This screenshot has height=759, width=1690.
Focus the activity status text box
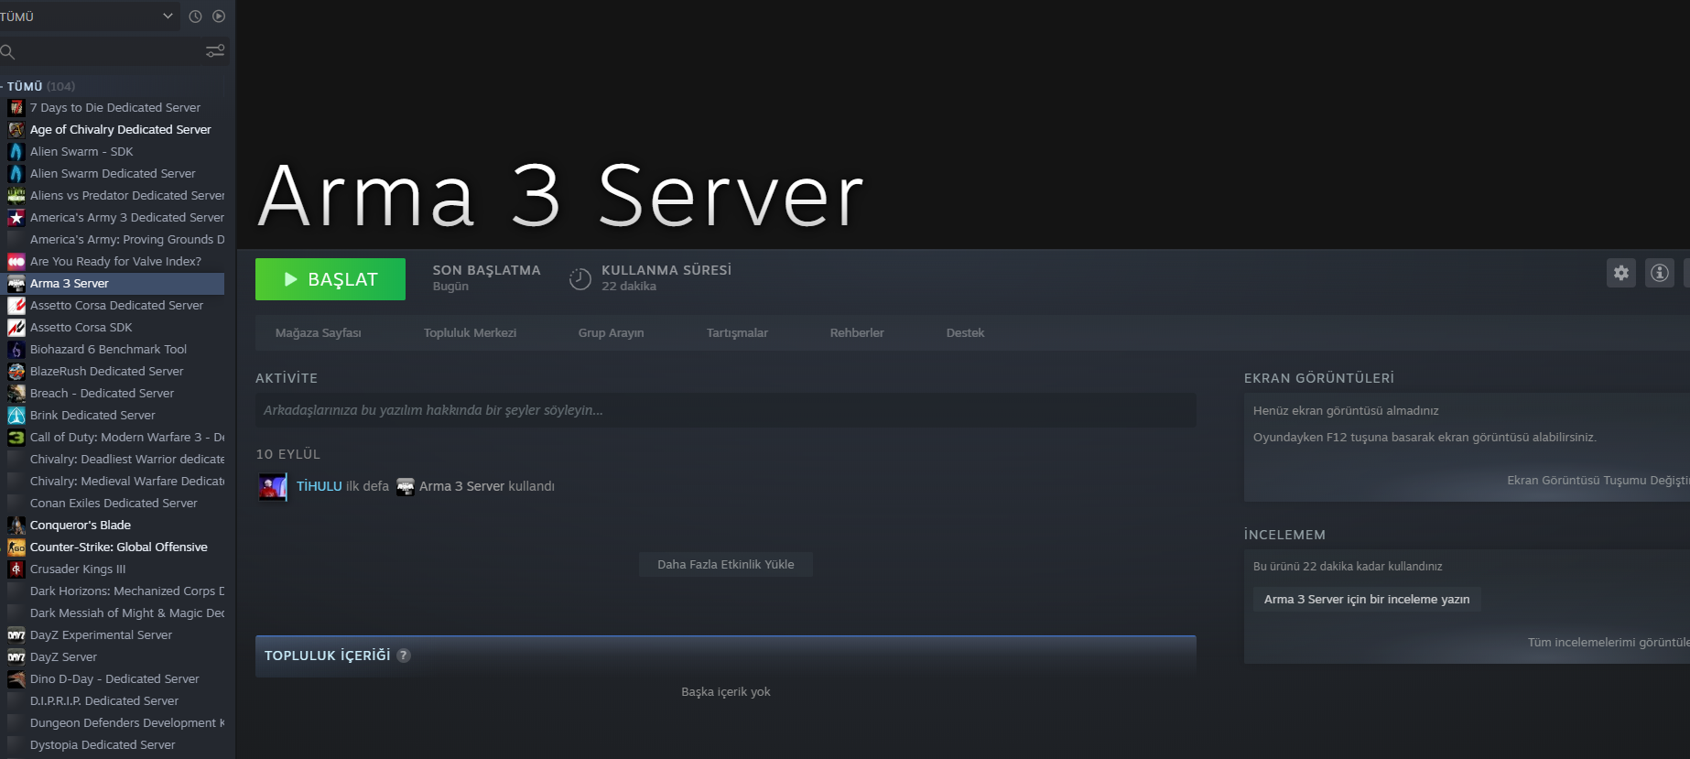tap(726, 410)
